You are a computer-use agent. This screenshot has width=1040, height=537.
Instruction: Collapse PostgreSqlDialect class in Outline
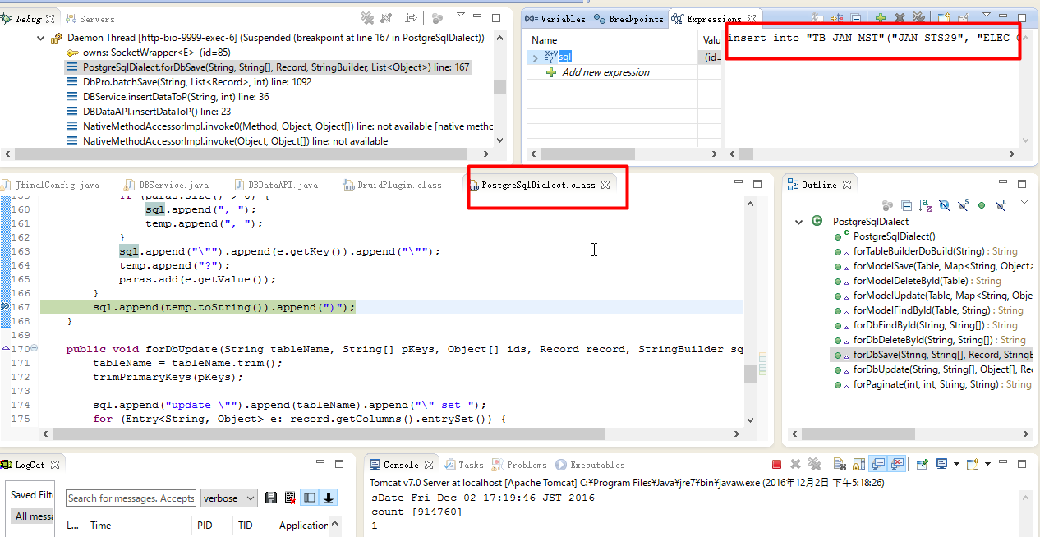point(798,221)
